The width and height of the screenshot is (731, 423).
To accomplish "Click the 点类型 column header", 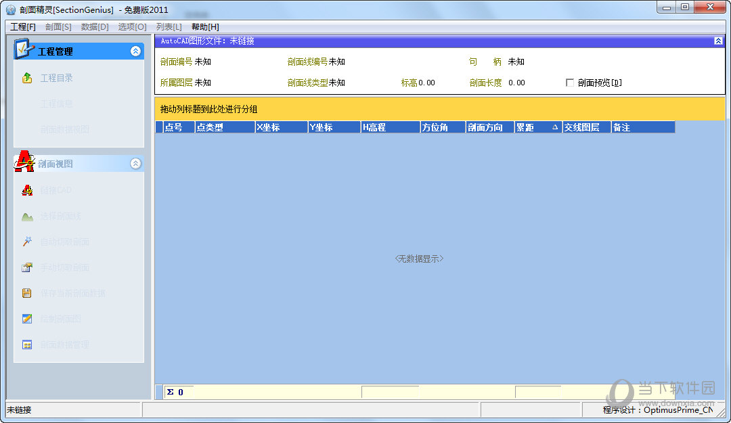I will pos(225,127).
